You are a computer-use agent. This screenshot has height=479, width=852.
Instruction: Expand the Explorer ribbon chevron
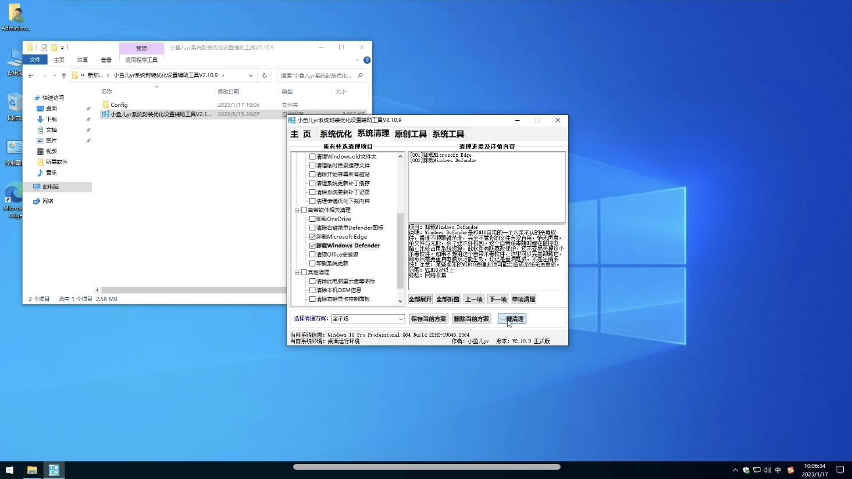tap(357, 60)
